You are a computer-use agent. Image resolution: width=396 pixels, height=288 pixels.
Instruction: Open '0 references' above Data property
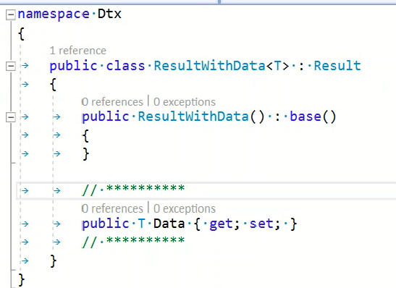pyautogui.click(x=112, y=209)
